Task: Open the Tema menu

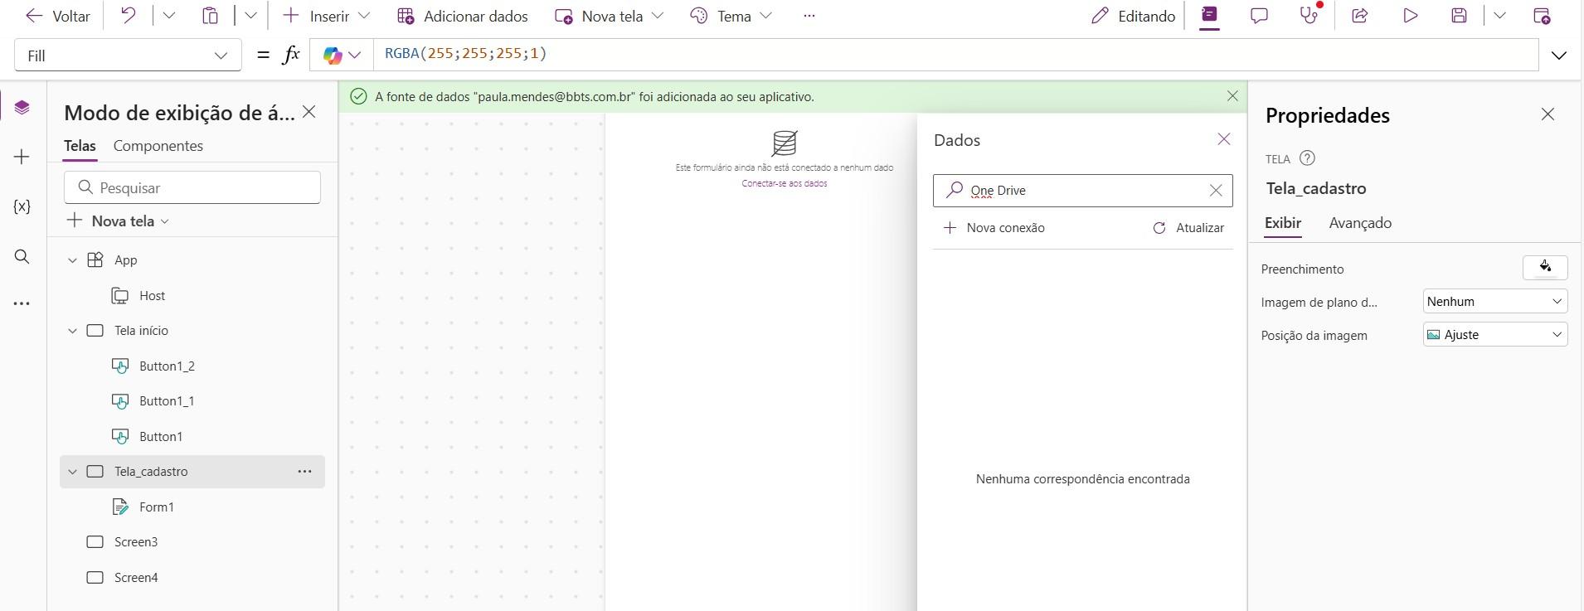Action: pyautogui.click(x=731, y=16)
